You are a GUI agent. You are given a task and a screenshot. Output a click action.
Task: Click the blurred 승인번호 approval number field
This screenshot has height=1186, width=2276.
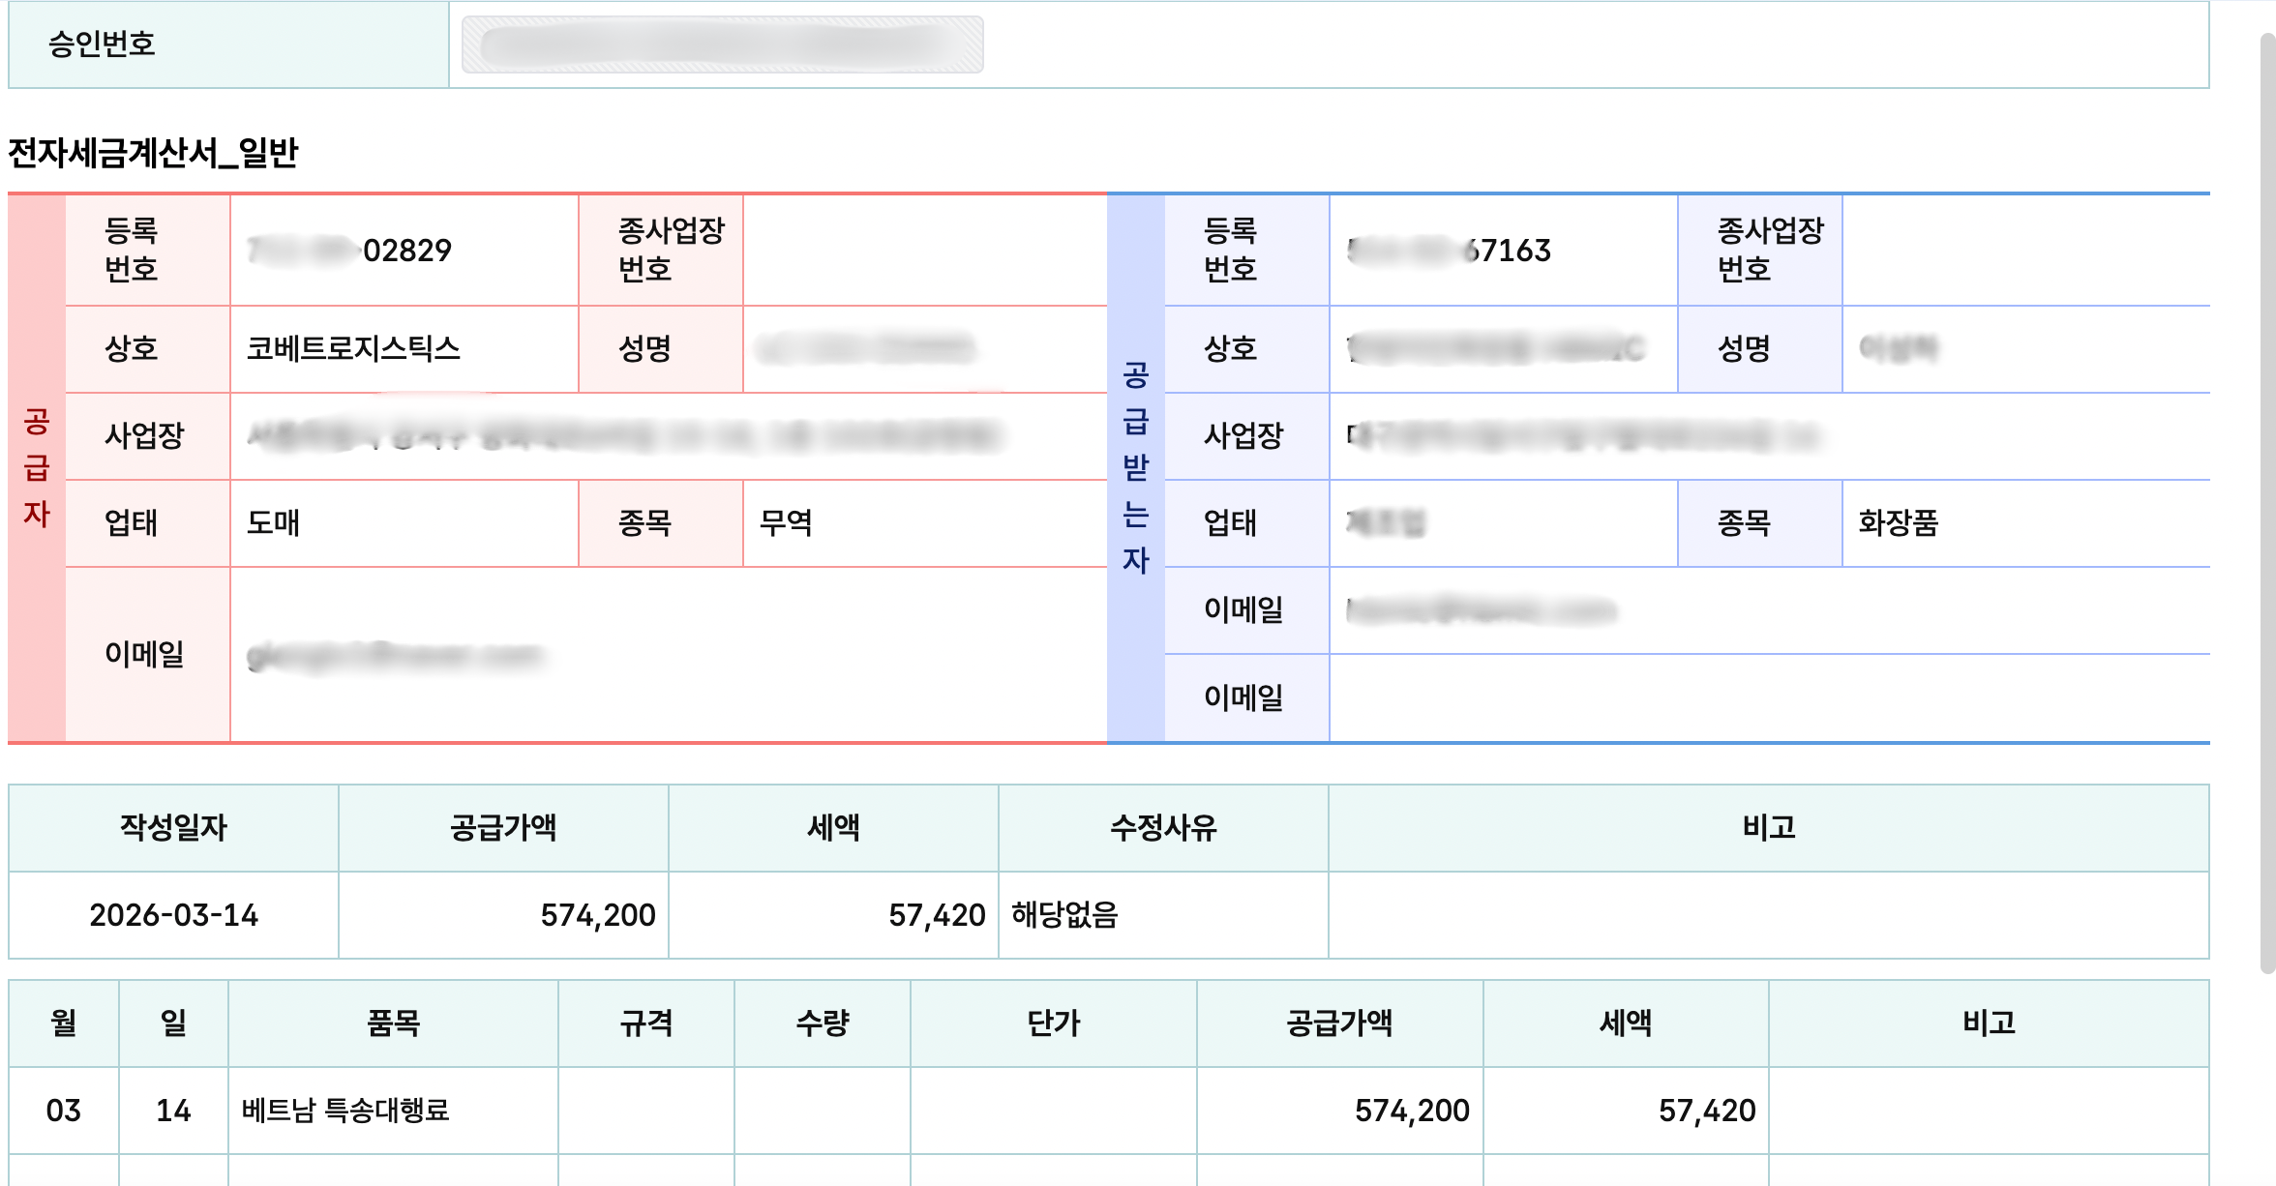722,44
